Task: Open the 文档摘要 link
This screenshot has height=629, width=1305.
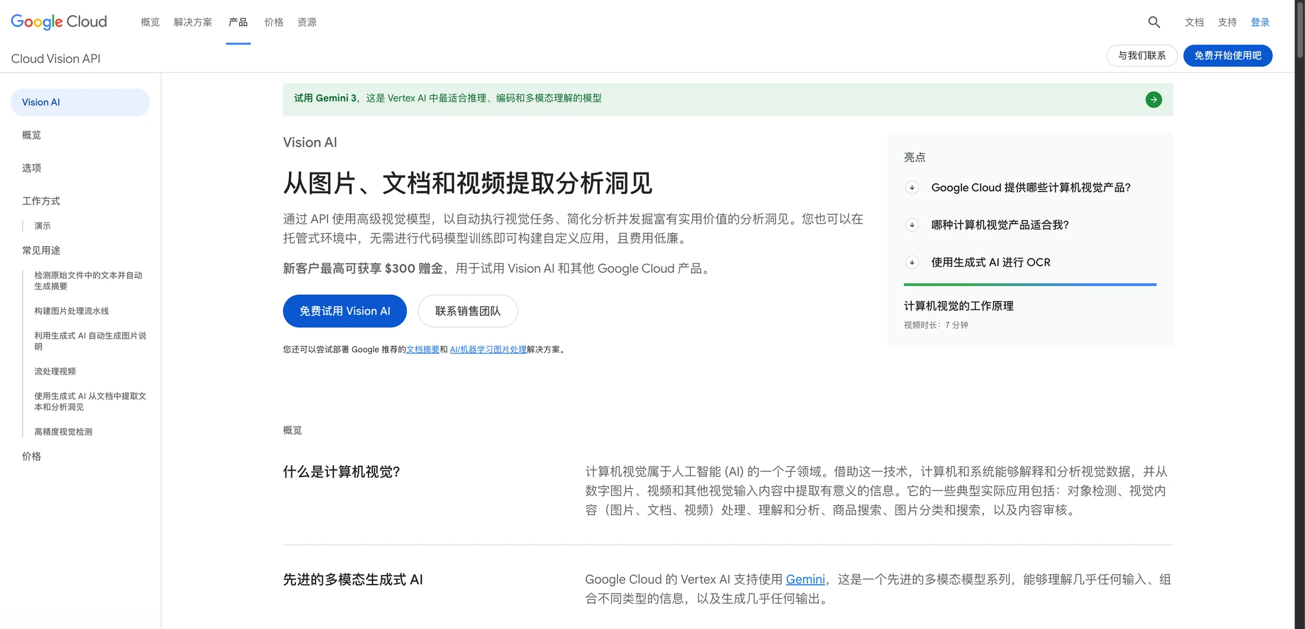Action: click(423, 350)
